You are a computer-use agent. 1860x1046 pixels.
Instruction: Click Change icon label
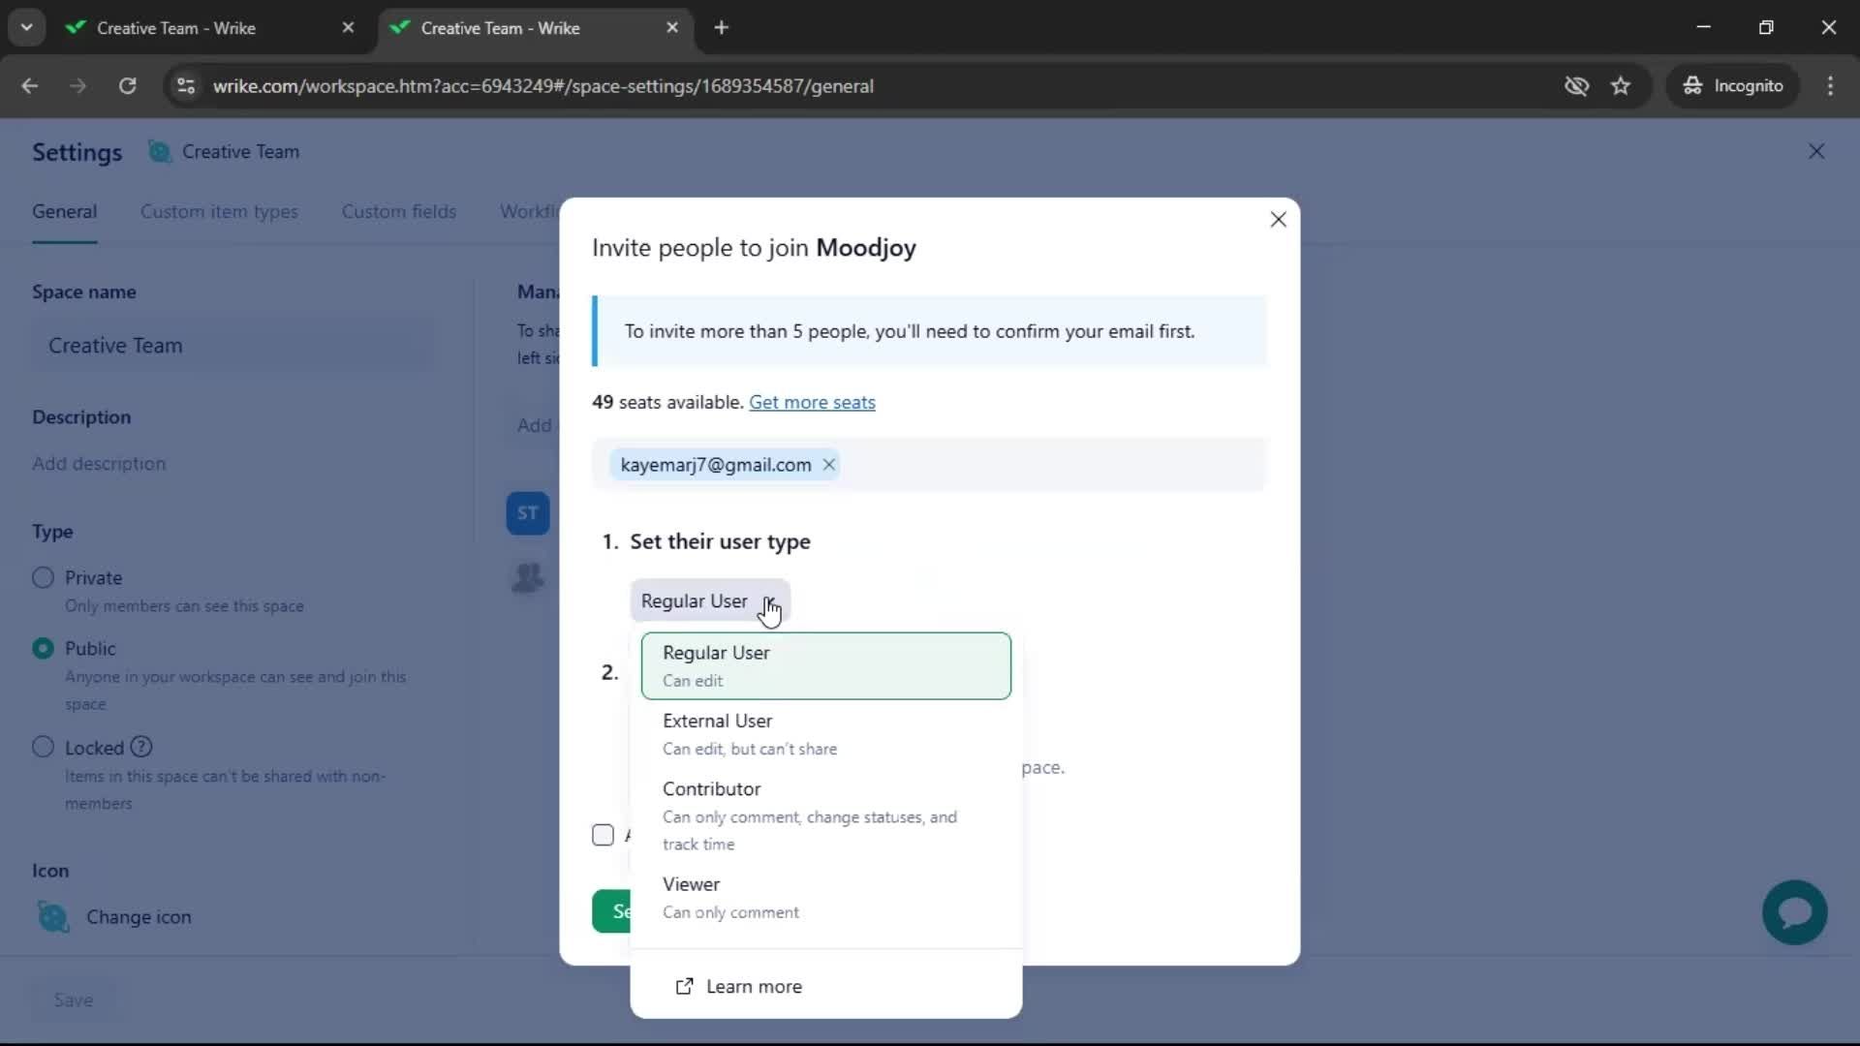[139, 917]
